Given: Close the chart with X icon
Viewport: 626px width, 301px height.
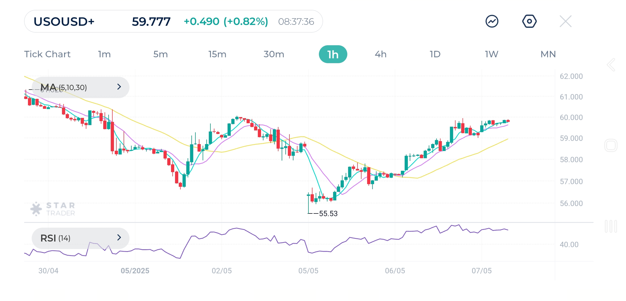Looking at the screenshot, I should tap(565, 21).
